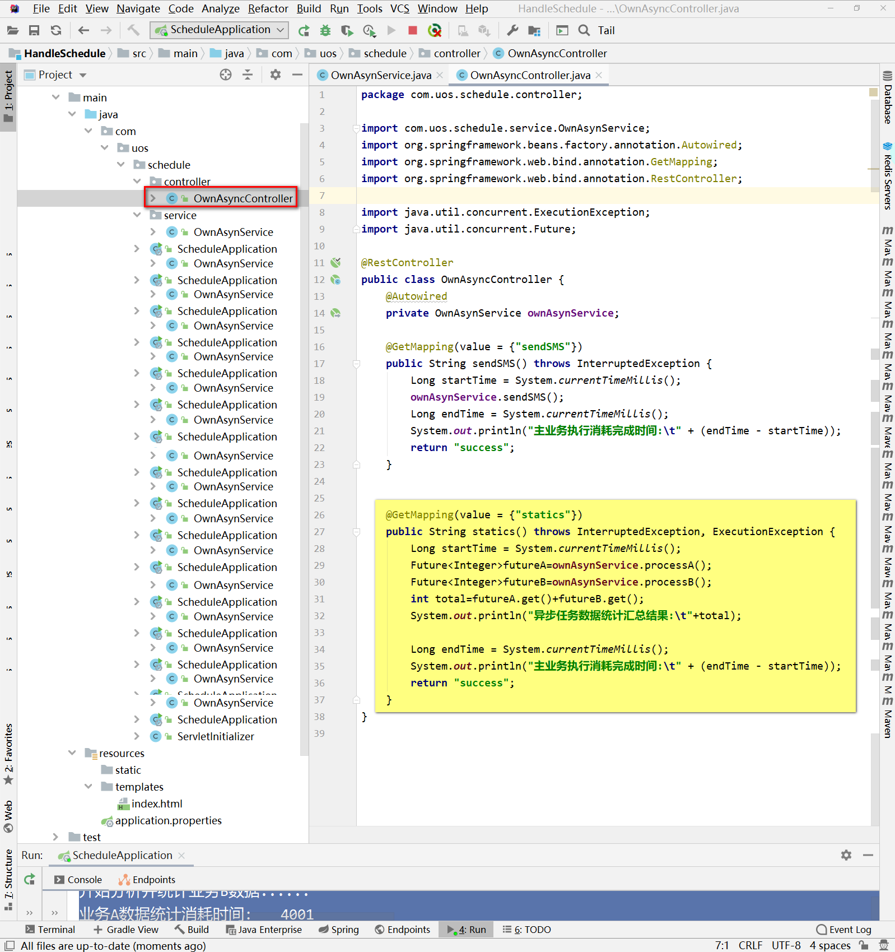Toggle the Database side tool window
895x952 pixels.
click(887, 98)
